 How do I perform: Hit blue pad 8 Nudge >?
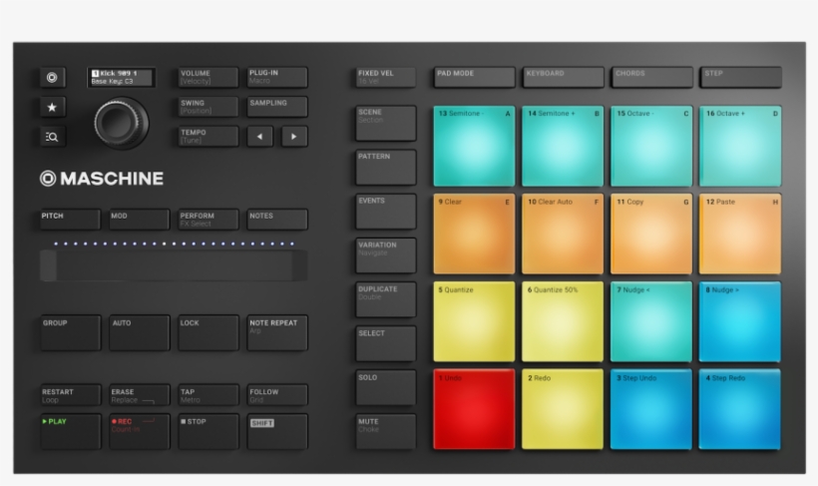pyautogui.click(x=740, y=322)
